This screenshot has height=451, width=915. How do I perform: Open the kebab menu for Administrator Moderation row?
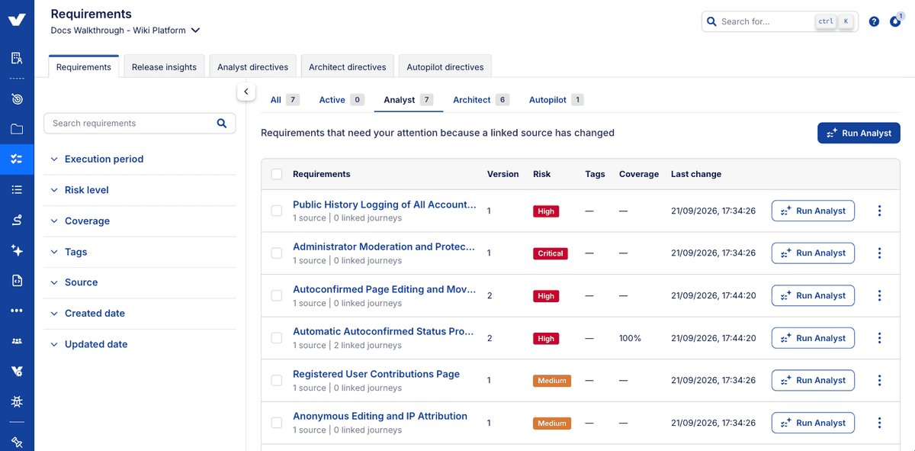point(879,253)
